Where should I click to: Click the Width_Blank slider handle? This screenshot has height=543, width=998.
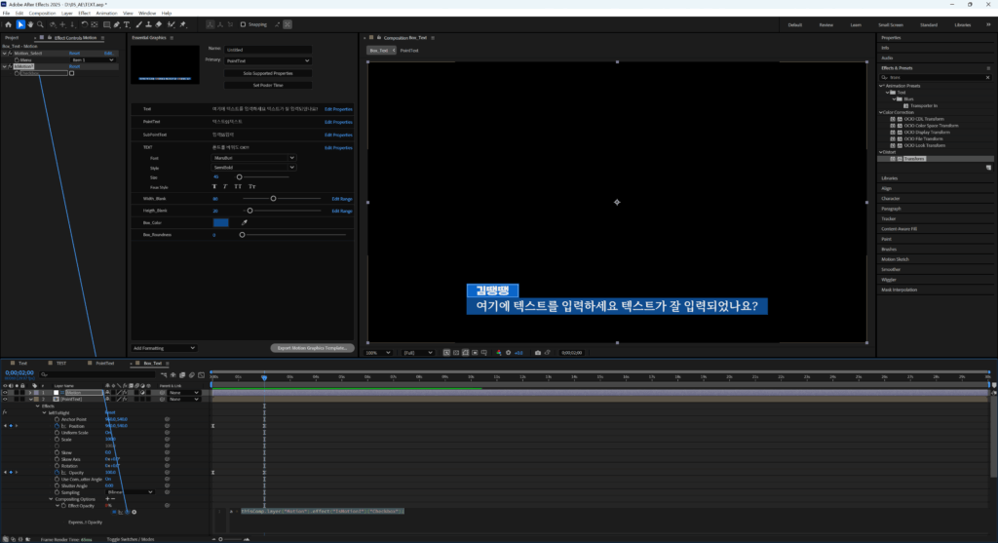(x=273, y=199)
